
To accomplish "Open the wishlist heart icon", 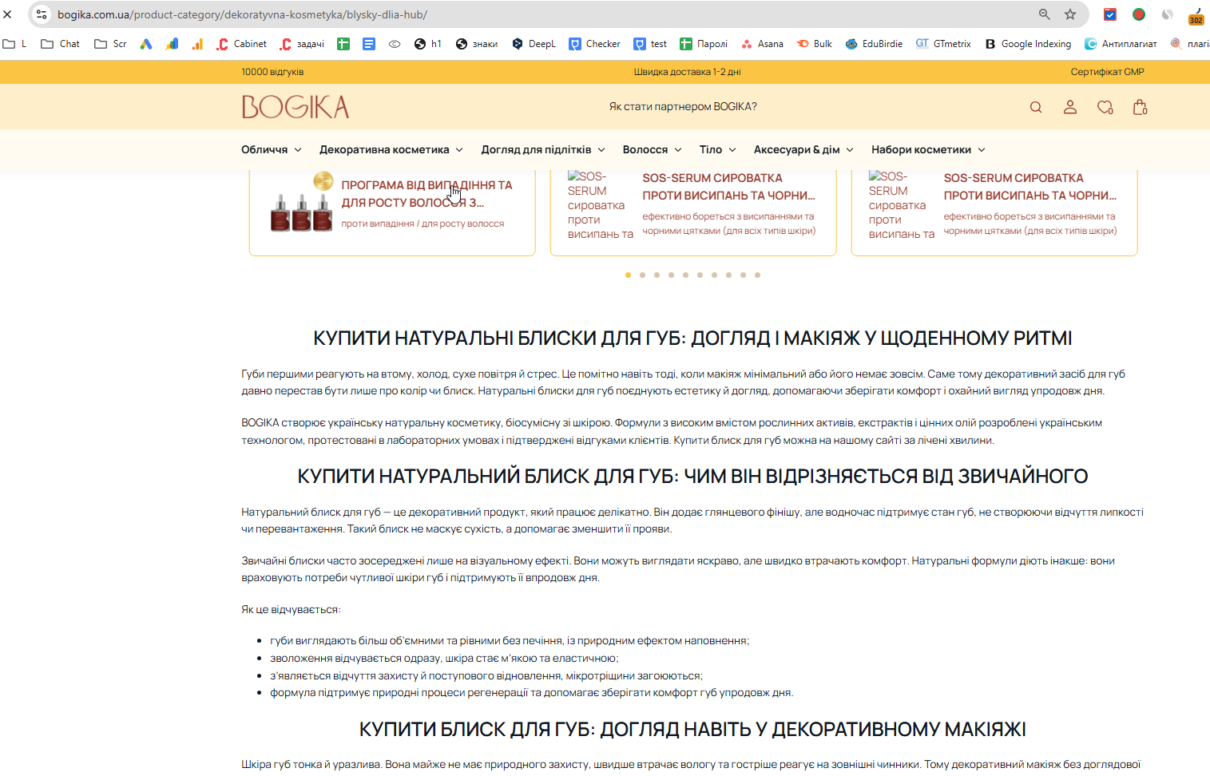I will point(1105,107).
